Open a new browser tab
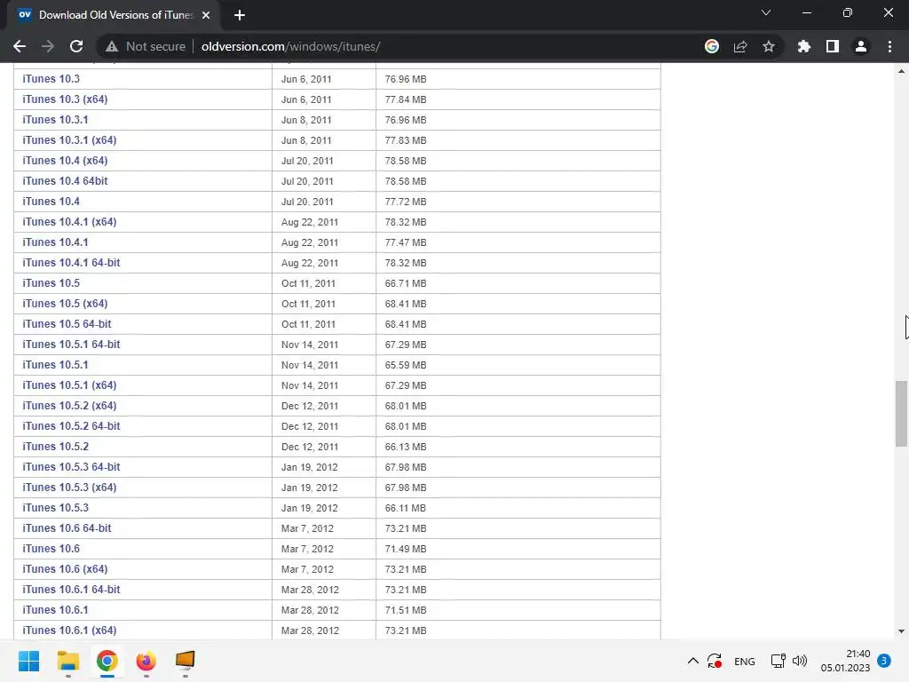909x682 pixels. (240, 15)
